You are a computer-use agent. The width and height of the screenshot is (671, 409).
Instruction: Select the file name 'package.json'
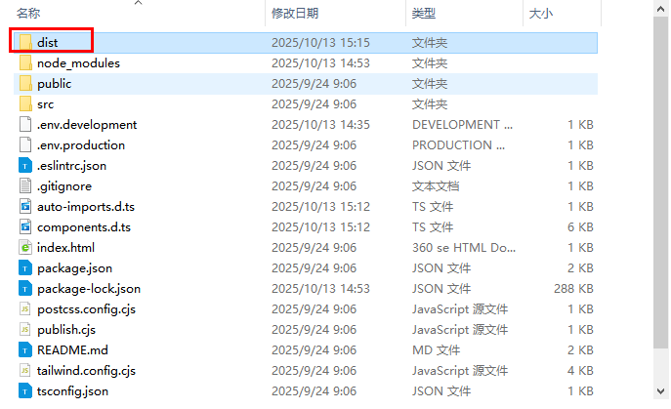point(74,268)
